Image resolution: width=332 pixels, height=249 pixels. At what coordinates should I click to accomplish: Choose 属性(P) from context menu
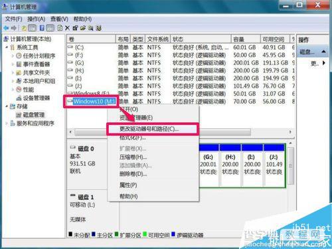pyautogui.click(x=153, y=185)
